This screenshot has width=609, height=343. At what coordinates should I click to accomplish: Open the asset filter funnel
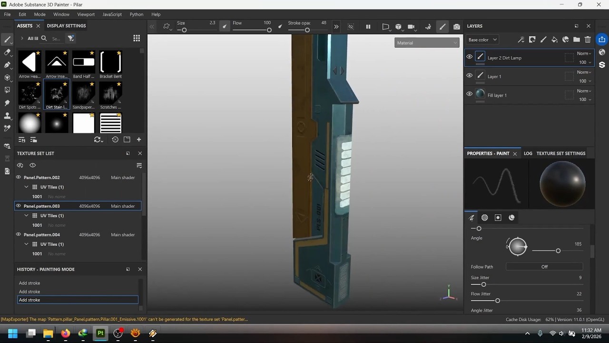pyautogui.click(x=71, y=38)
